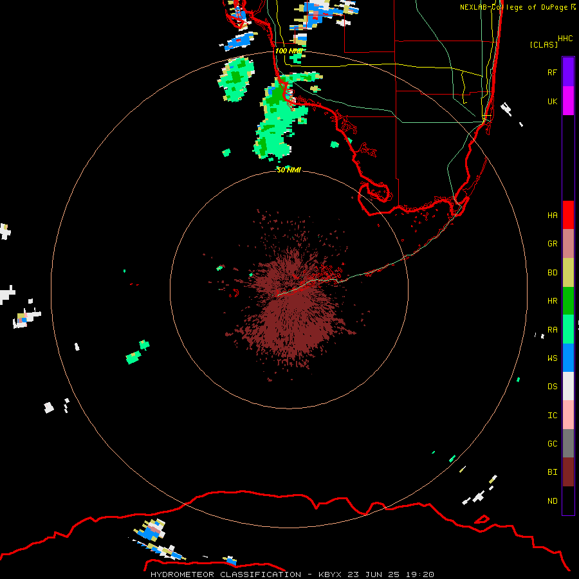Screen dimensions: 579x579
Task: Click the GC gray legend swatch
Action: click(568, 443)
